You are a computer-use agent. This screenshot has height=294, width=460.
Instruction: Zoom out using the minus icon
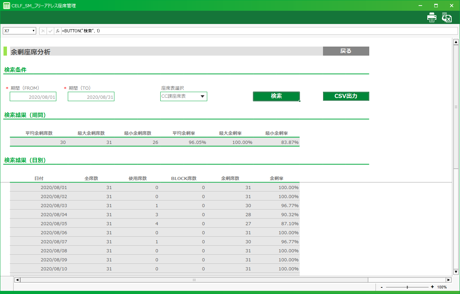pos(382,287)
